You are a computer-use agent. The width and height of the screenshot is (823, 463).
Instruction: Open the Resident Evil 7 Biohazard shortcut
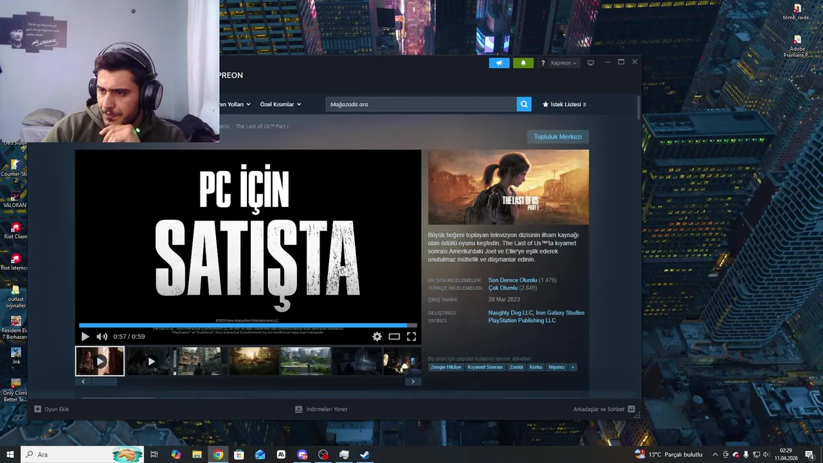15,327
